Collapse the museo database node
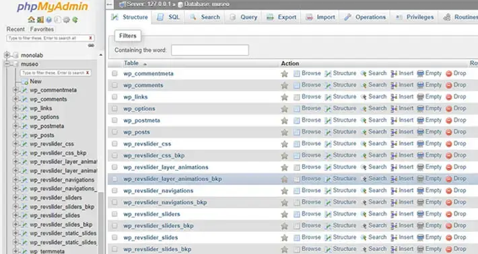Image resolution: width=478 pixels, height=254 pixels. coord(7,64)
